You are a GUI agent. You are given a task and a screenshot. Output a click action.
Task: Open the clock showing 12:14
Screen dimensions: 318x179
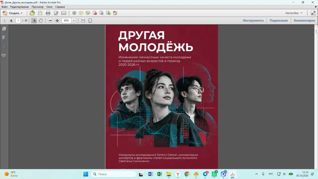point(302,174)
